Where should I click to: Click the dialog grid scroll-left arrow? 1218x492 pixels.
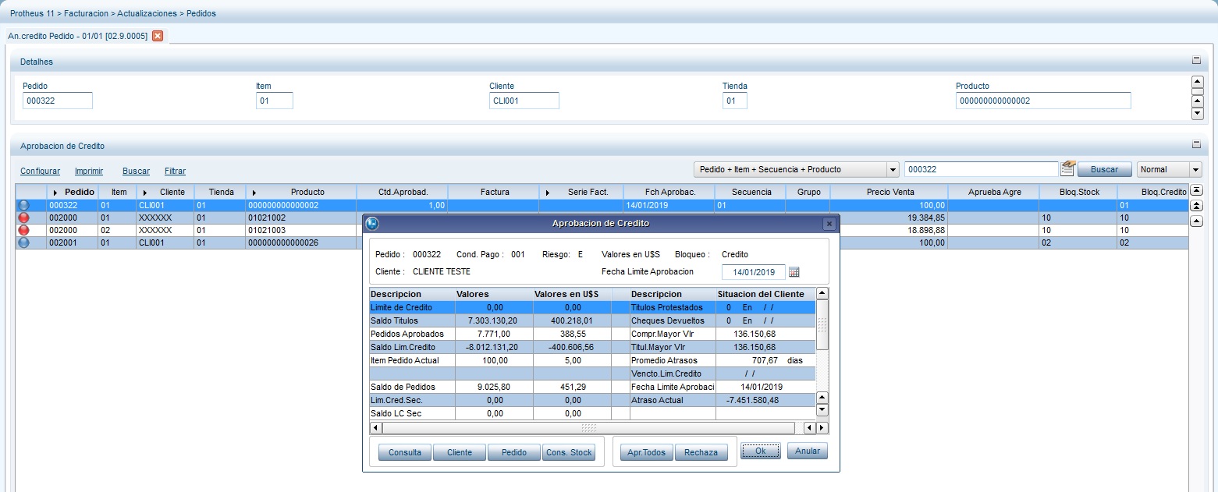pyautogui.click(x=376, y=428)
